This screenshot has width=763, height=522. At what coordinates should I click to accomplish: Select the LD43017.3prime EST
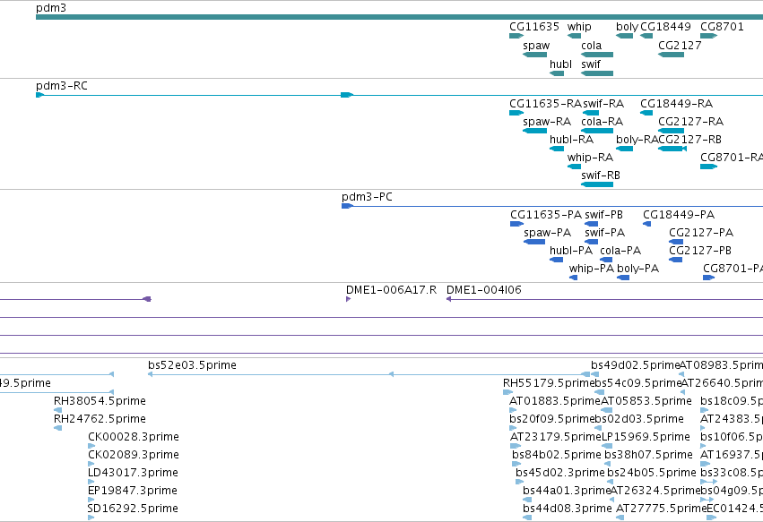pos(91,482)
